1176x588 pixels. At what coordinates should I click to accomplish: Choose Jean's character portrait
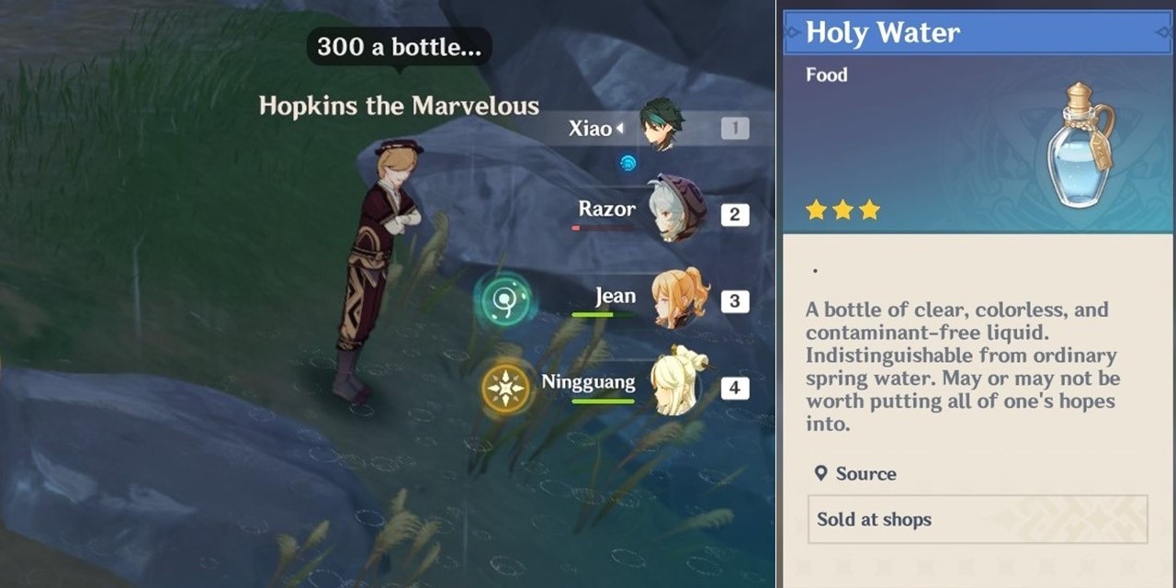pyautogui.click(x=680, y=298)
